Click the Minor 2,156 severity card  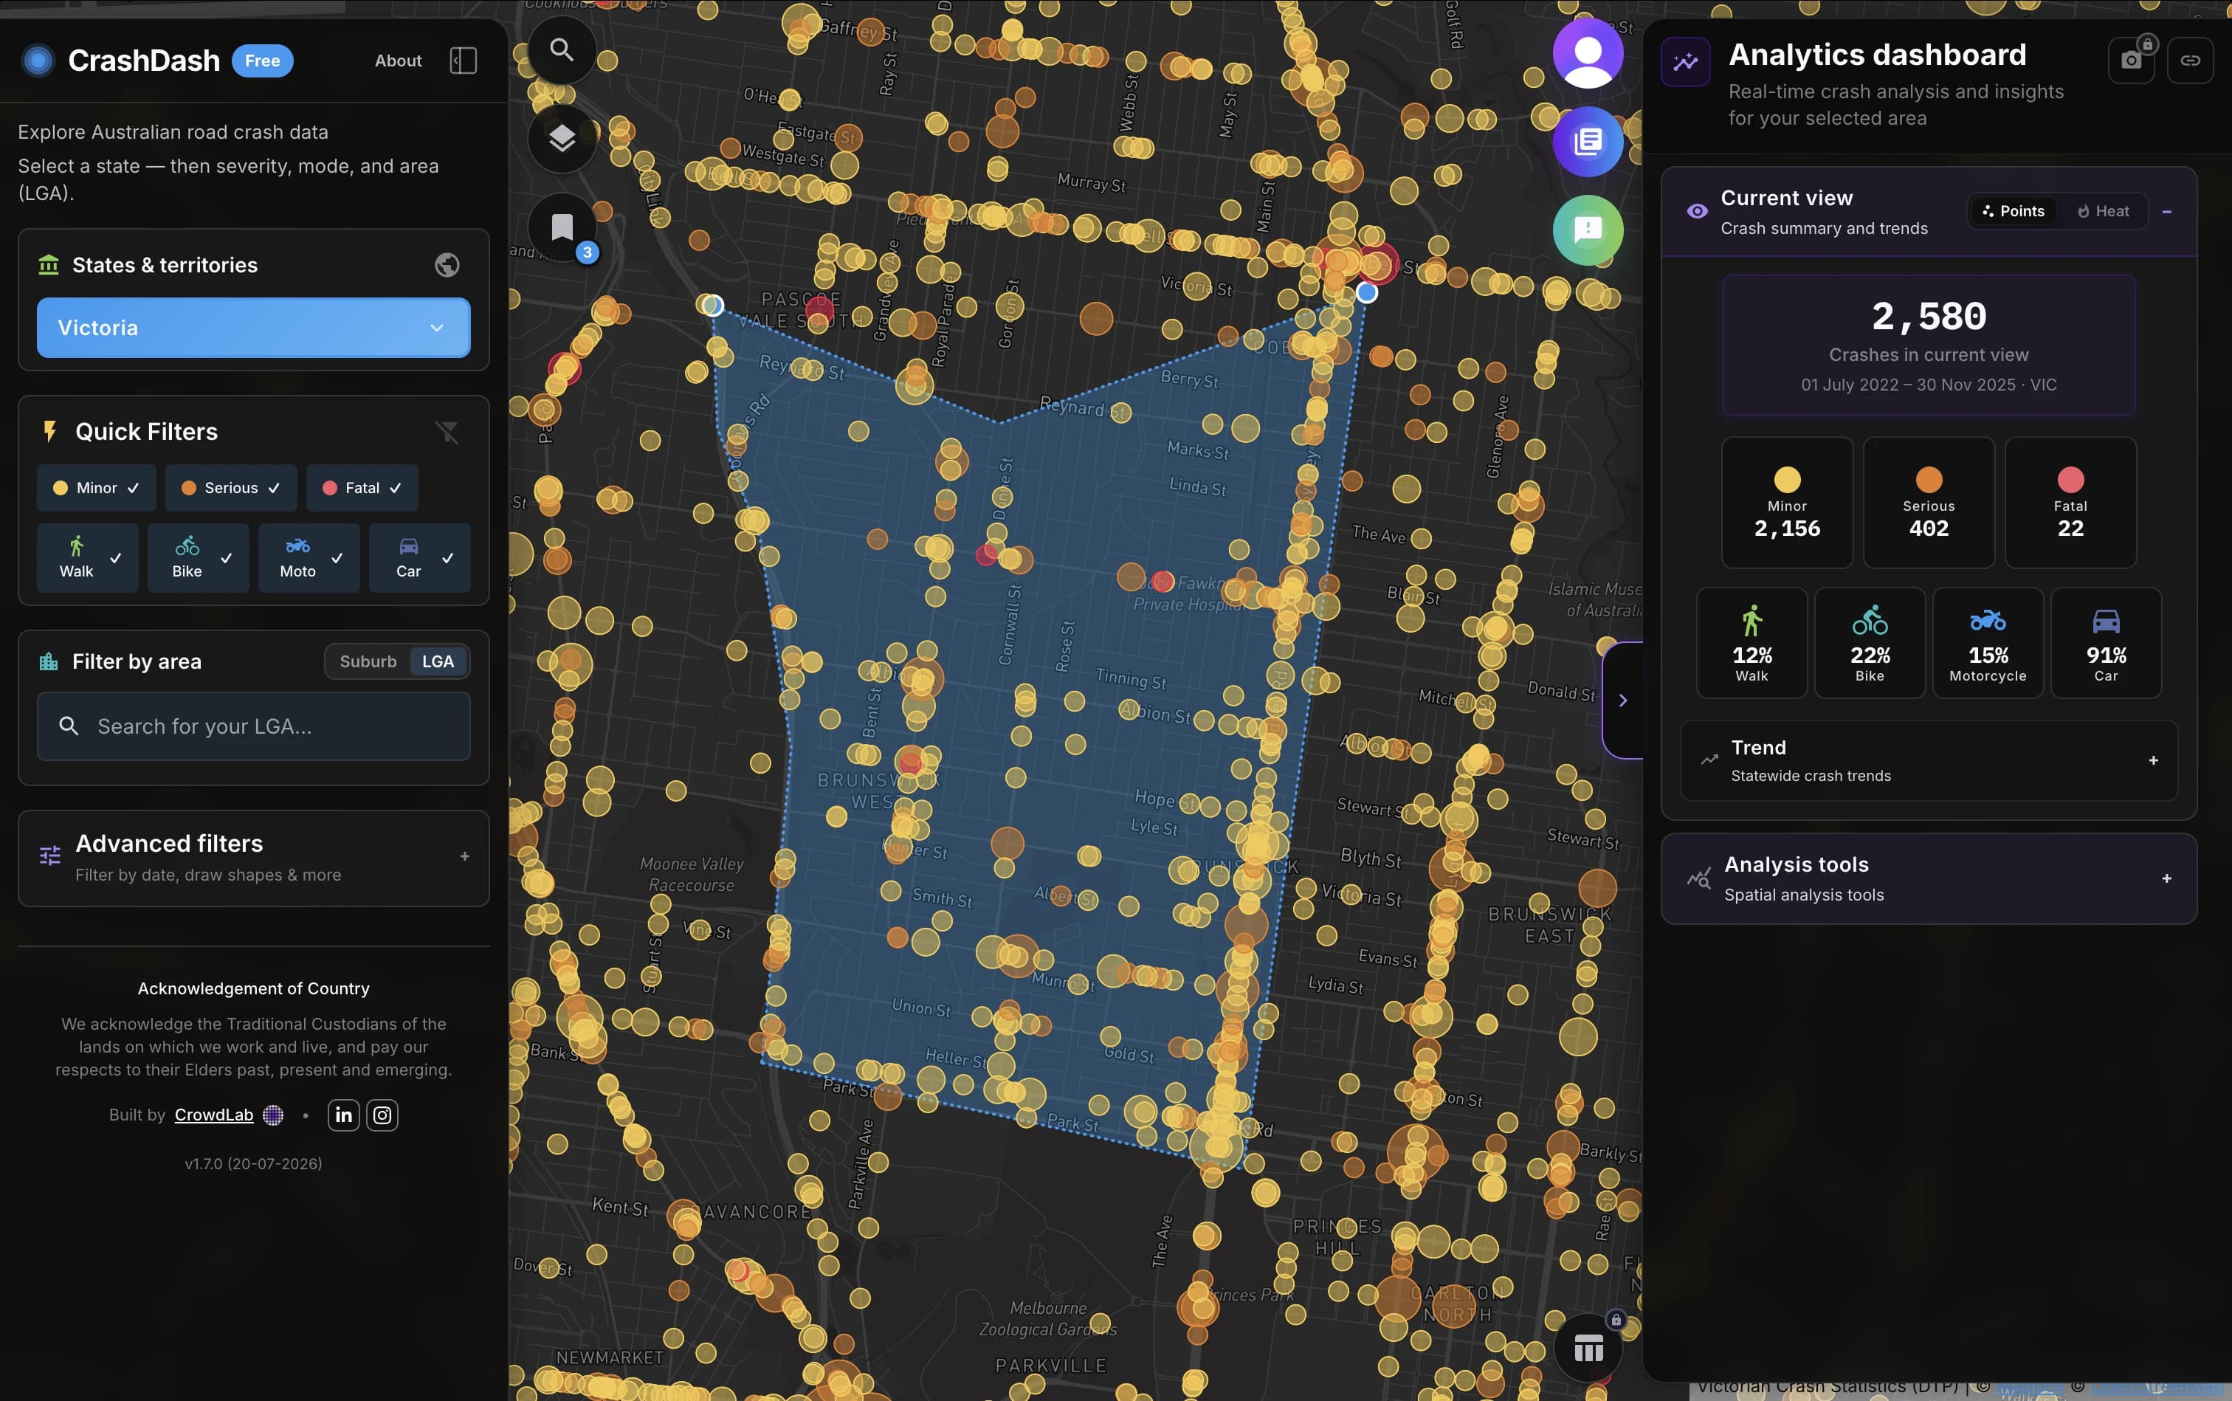(x=1787, y=503)
